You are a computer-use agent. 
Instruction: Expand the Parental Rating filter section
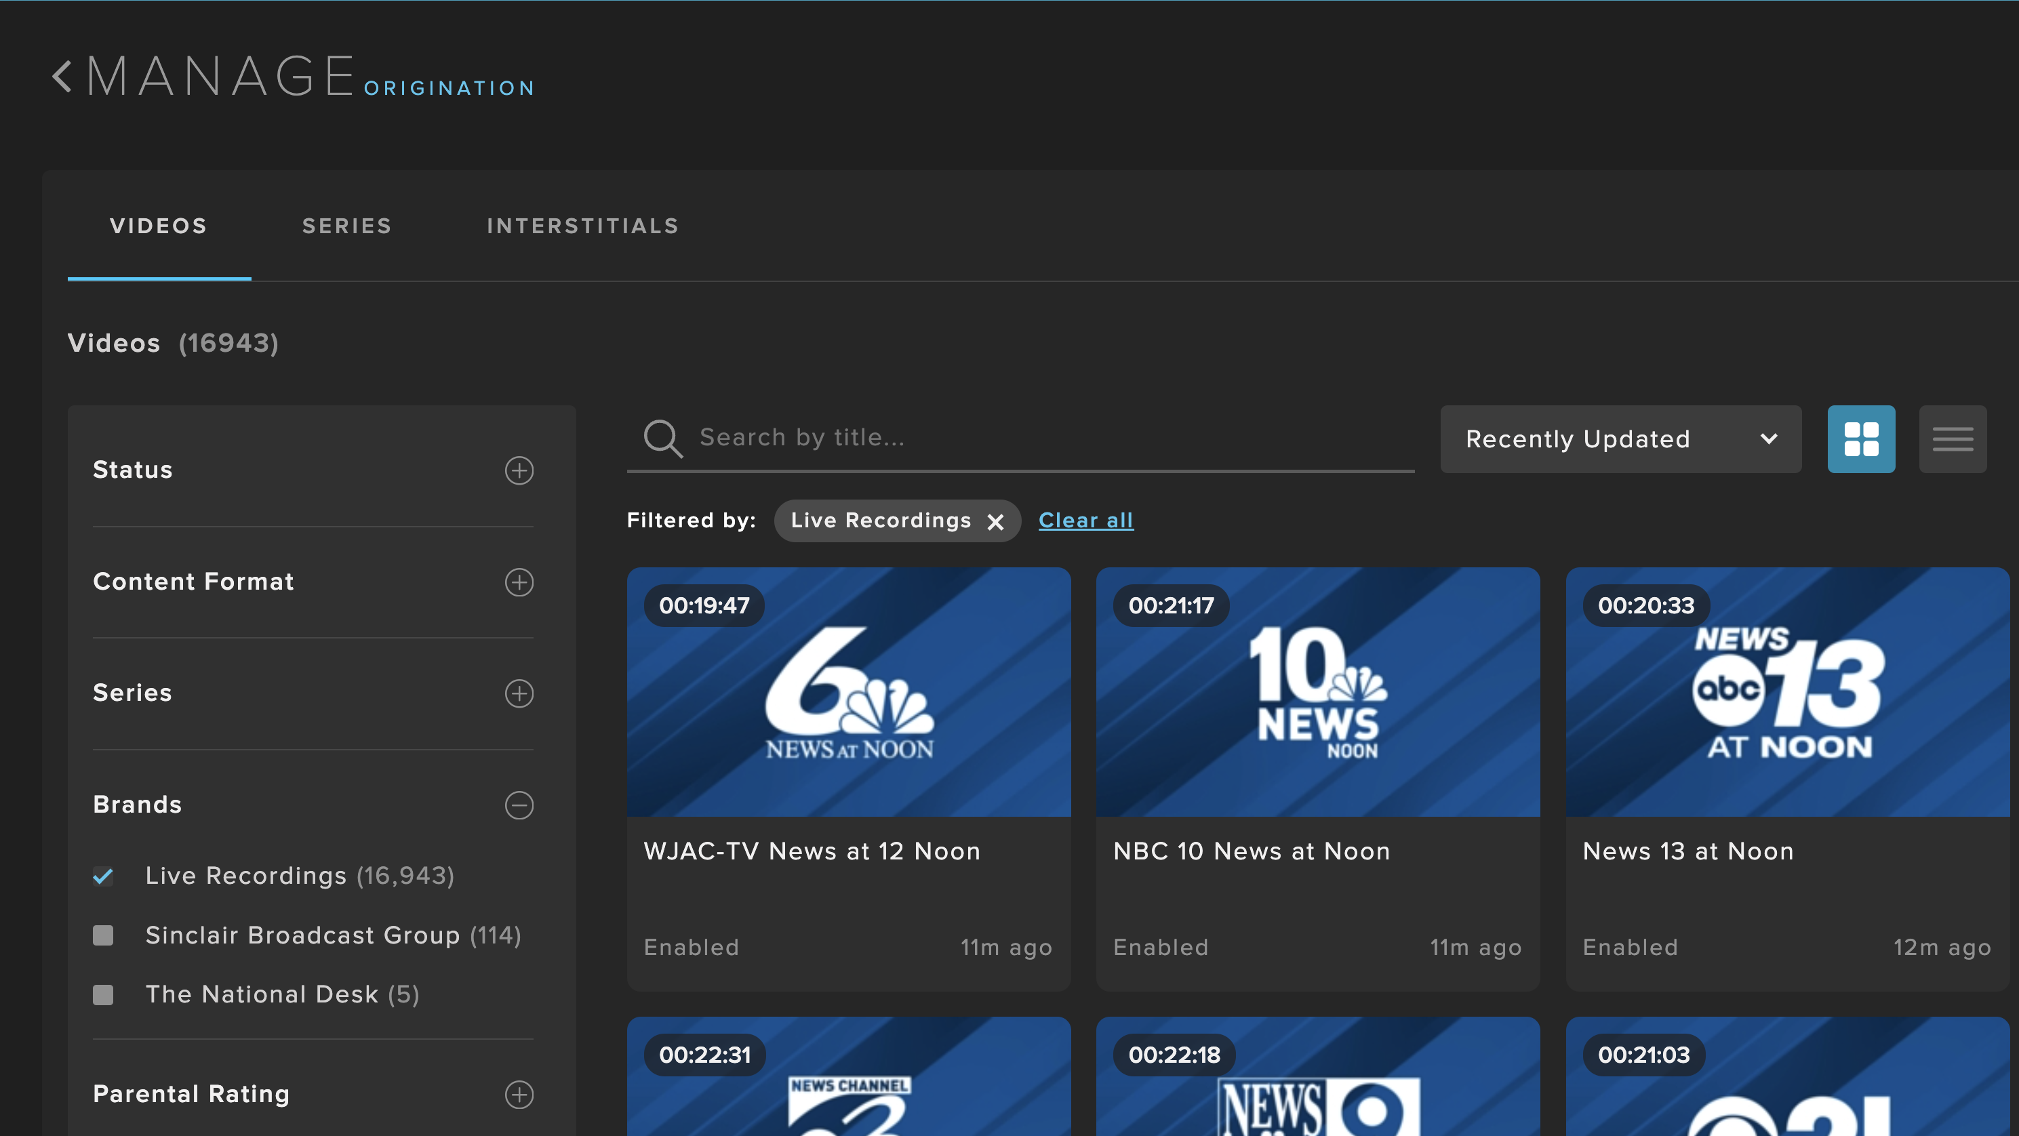click(x=519, y=1095)
